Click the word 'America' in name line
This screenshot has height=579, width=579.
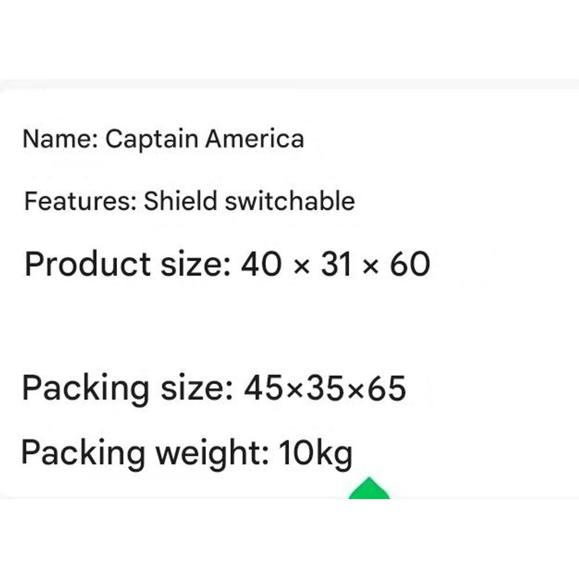(254, 140)
